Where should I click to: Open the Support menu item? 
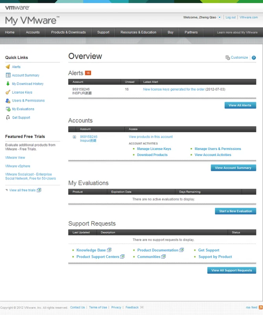point(103,32)
